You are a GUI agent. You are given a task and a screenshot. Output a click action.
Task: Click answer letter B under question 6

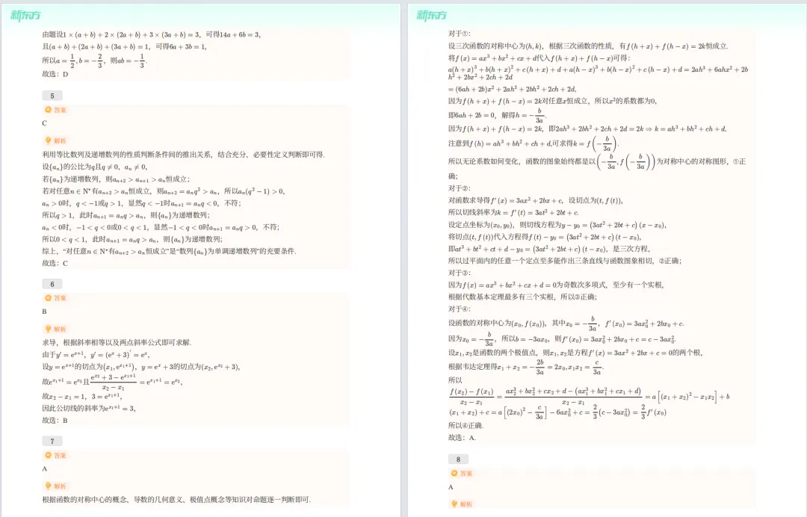44,312
